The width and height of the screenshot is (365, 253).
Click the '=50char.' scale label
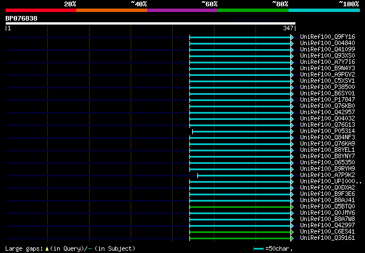279,249
